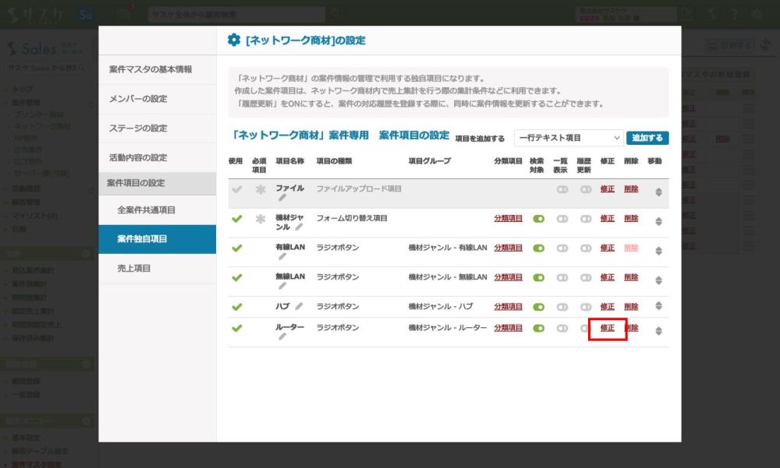Image resolution: width=780 pixels, height=468 pixels.
Task: Disable 検索対象 toggle for 機材ジャンル
Action: 538,219
